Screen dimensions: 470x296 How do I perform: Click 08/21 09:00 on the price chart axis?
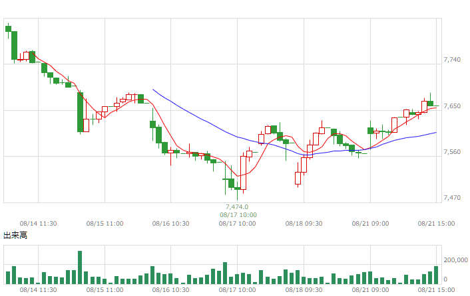[370, 224]
